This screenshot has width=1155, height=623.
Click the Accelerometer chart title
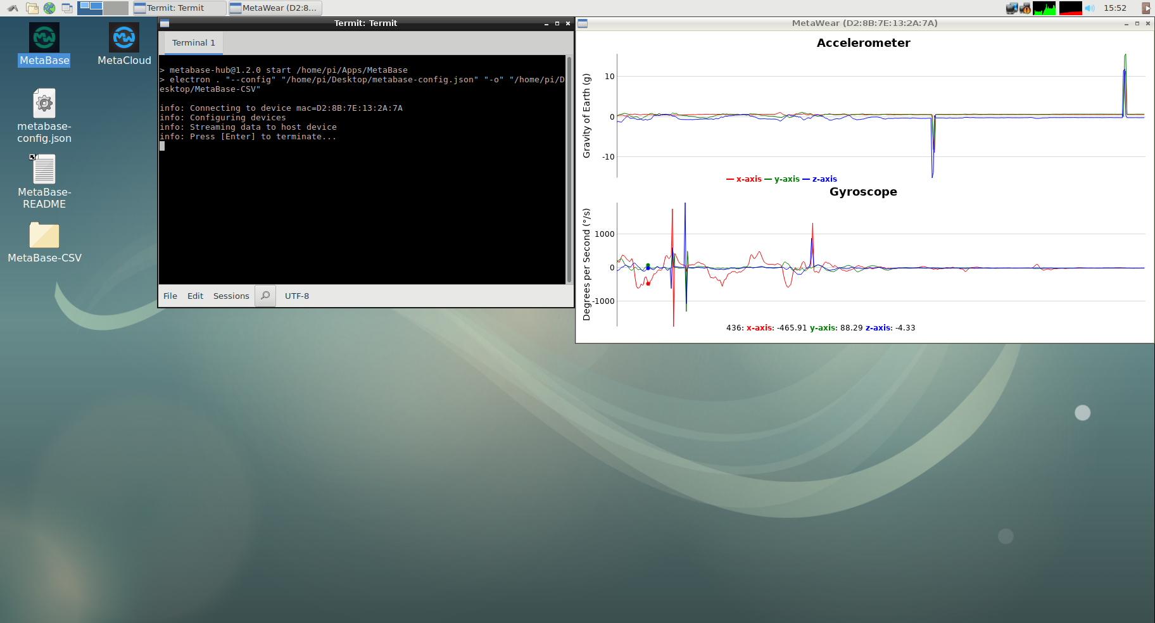coord(863,43)
